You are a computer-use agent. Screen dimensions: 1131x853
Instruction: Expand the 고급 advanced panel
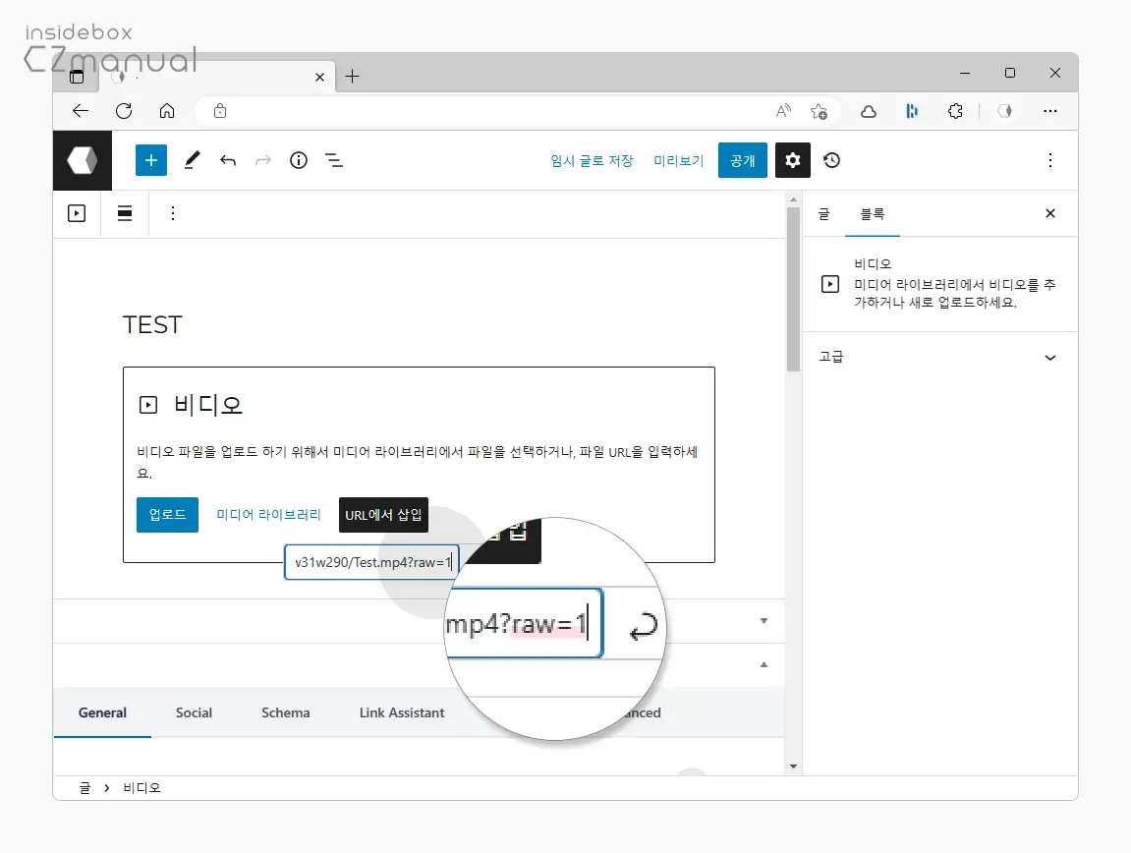[x=940, y=358]
